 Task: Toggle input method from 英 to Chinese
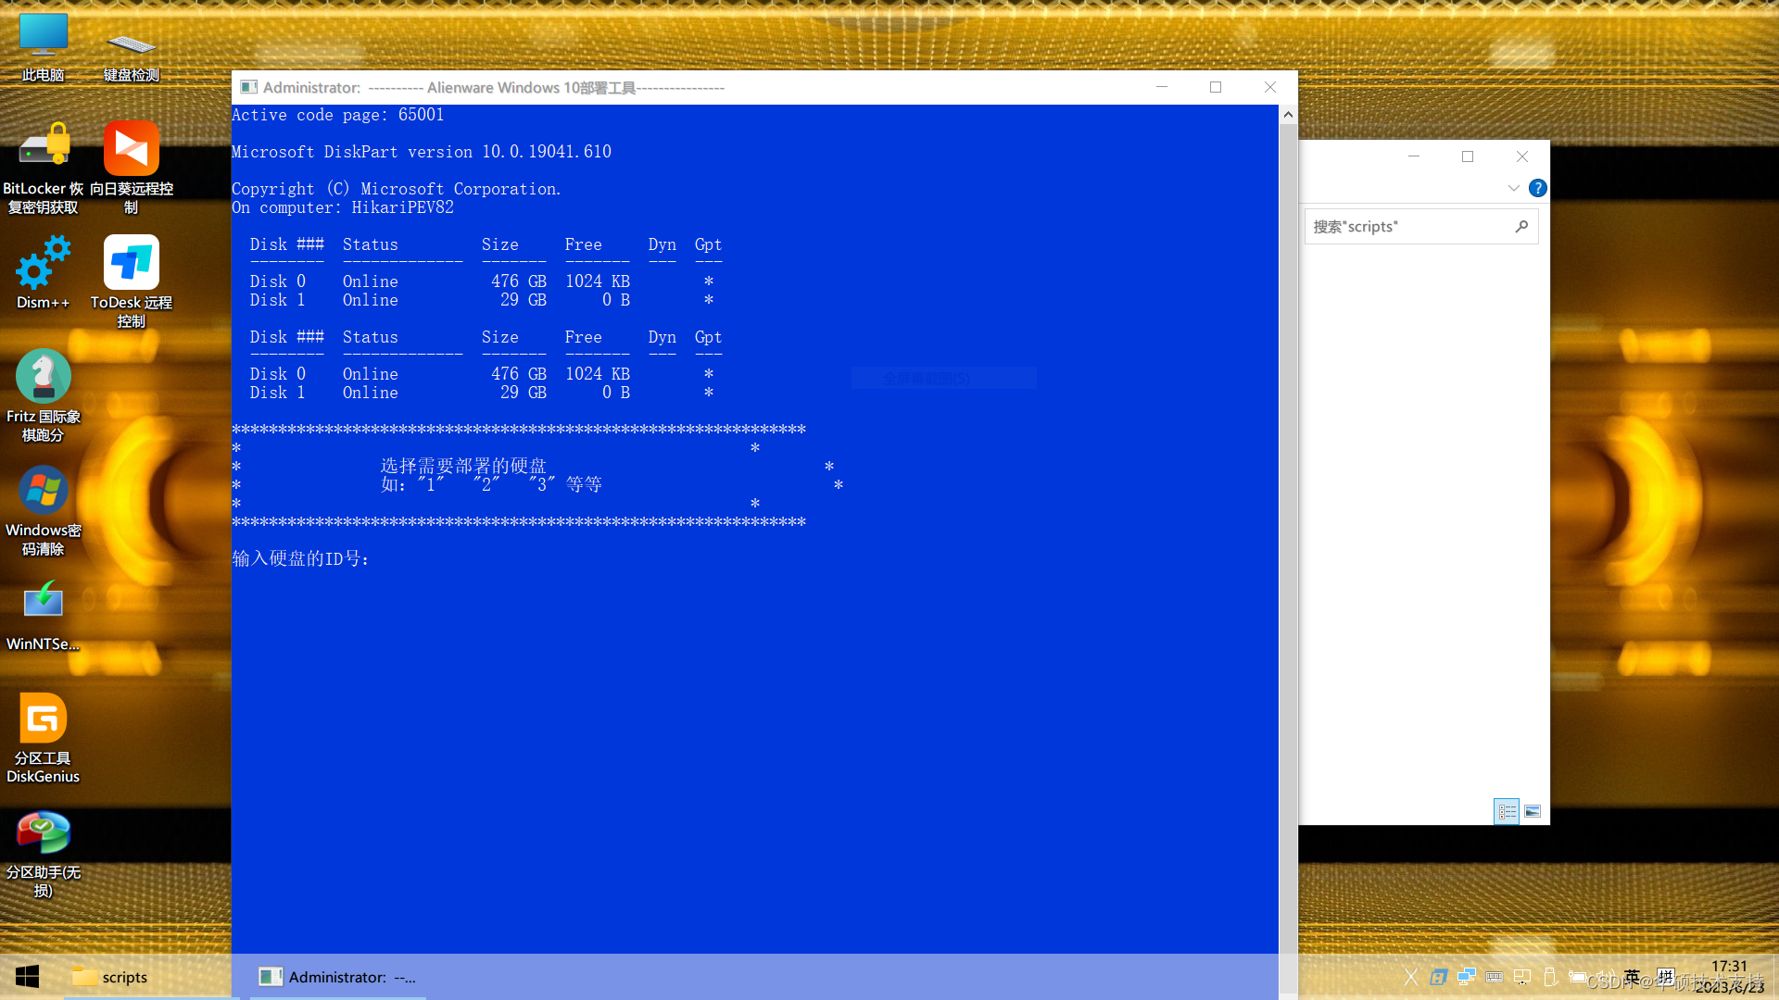pos(1632,977)
